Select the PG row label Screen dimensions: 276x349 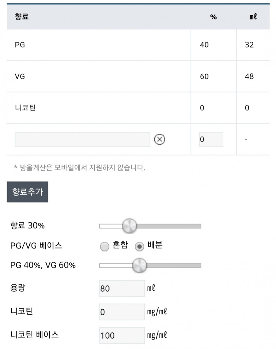(20, 45)
